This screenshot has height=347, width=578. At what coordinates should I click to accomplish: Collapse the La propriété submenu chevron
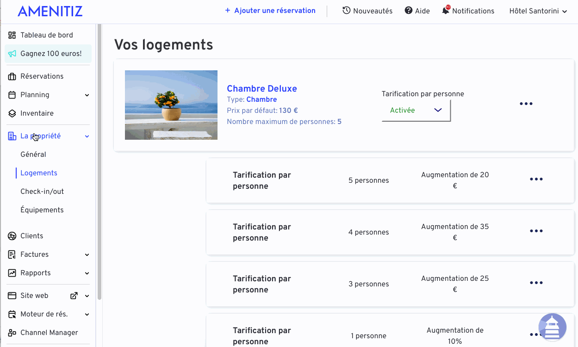(x=87, y=136)
